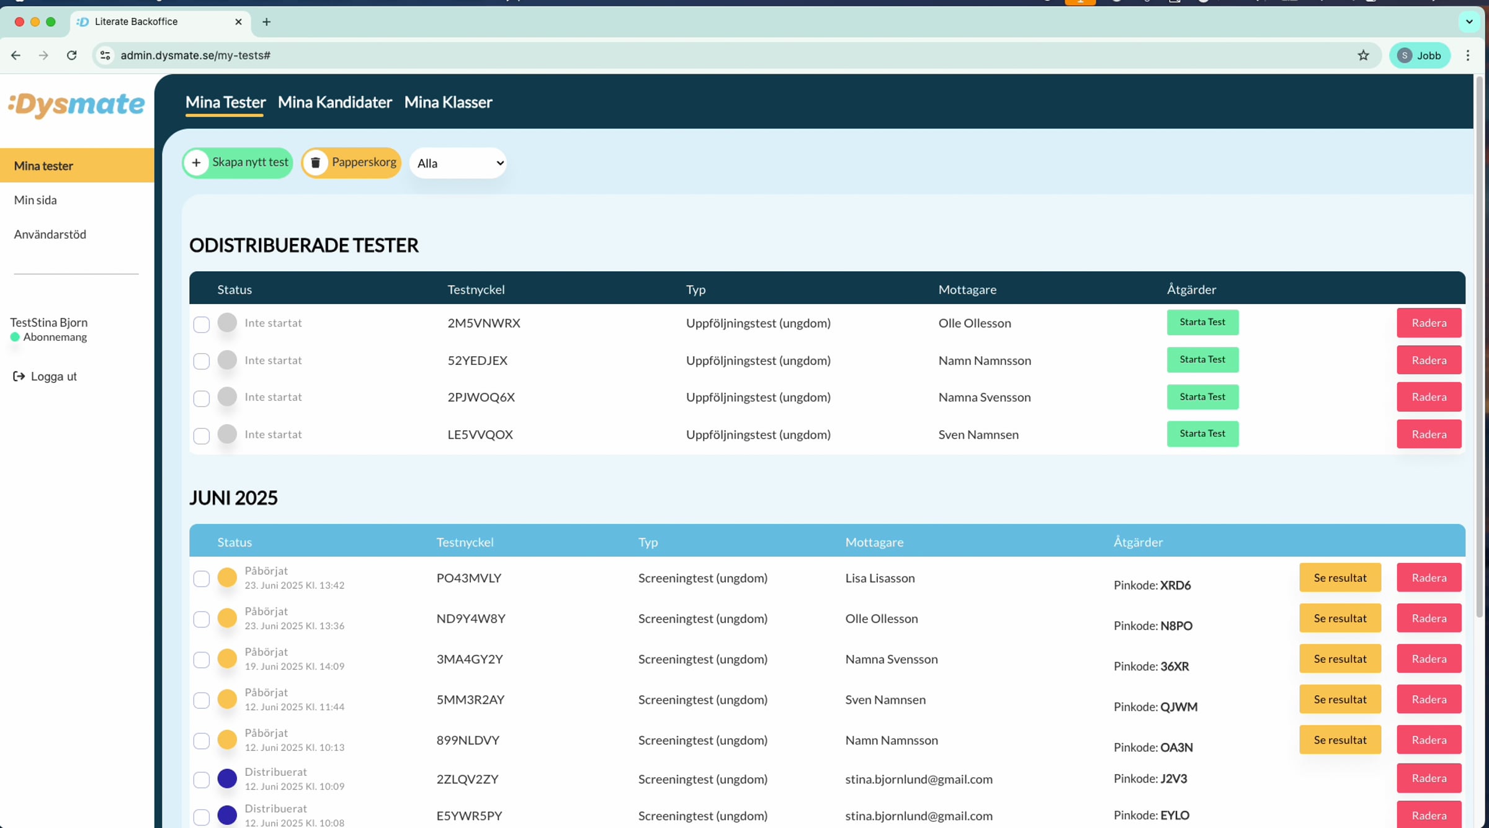Tick checkbox for test 5MM3R2AY

click(202, 700)
